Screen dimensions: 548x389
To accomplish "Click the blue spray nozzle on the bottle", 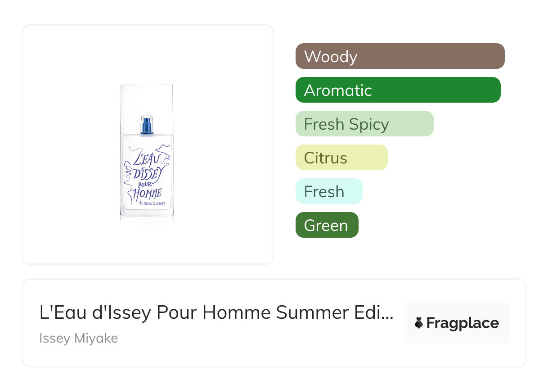I will click(147, 125).
